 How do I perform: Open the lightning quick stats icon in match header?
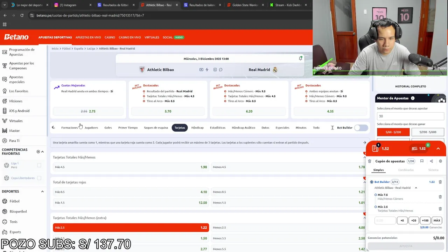(x=207, y=70)
